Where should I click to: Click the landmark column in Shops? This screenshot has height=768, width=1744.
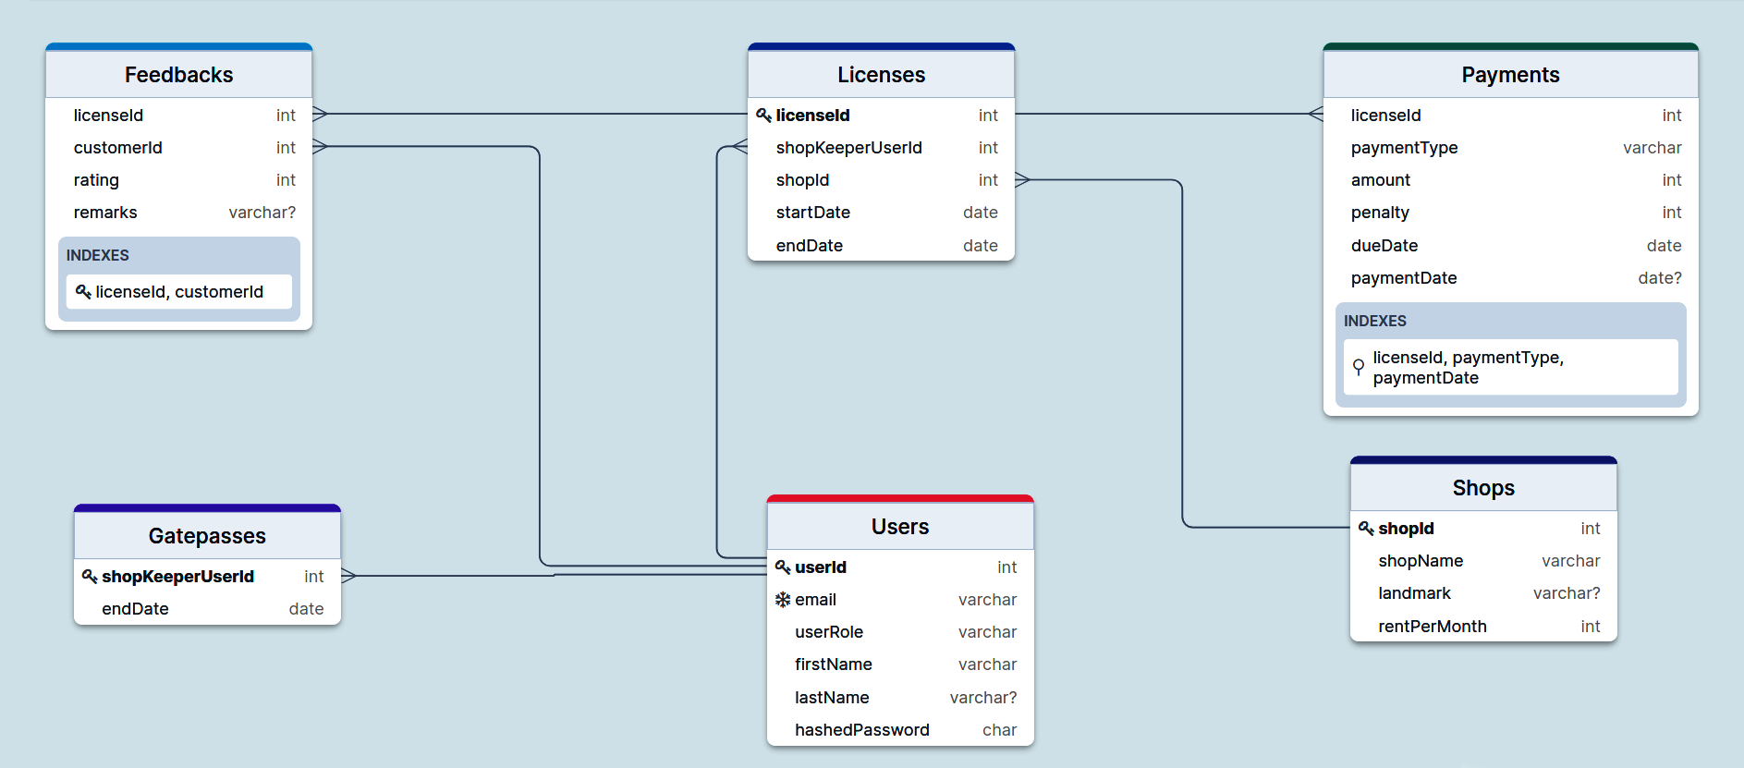1483,593
